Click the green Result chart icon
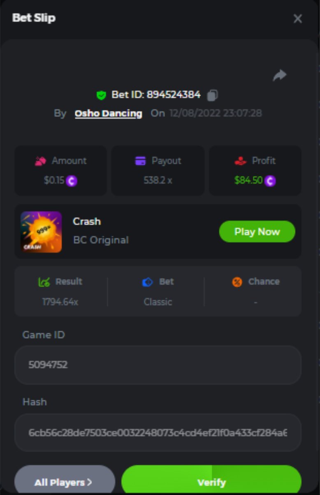 (x=44, y=282)
